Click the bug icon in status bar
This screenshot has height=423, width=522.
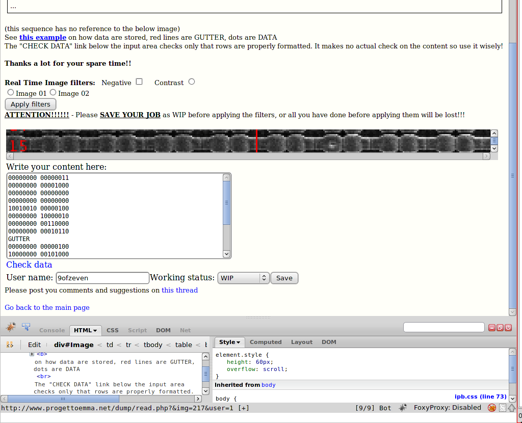(403, 408)
